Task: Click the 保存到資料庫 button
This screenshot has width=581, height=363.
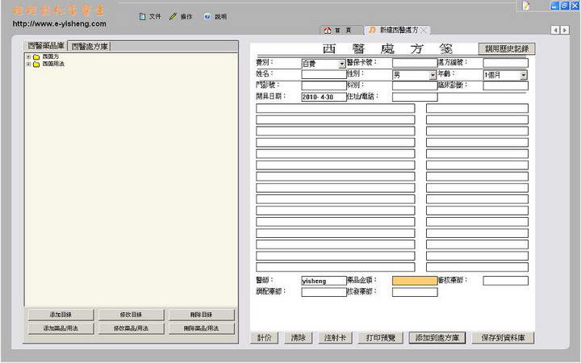Action: tap(502, 338)
